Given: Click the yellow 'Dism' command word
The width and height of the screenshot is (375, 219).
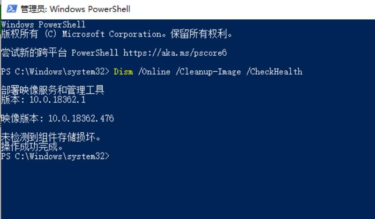Looking at the screenshot, I should [123, 72].
